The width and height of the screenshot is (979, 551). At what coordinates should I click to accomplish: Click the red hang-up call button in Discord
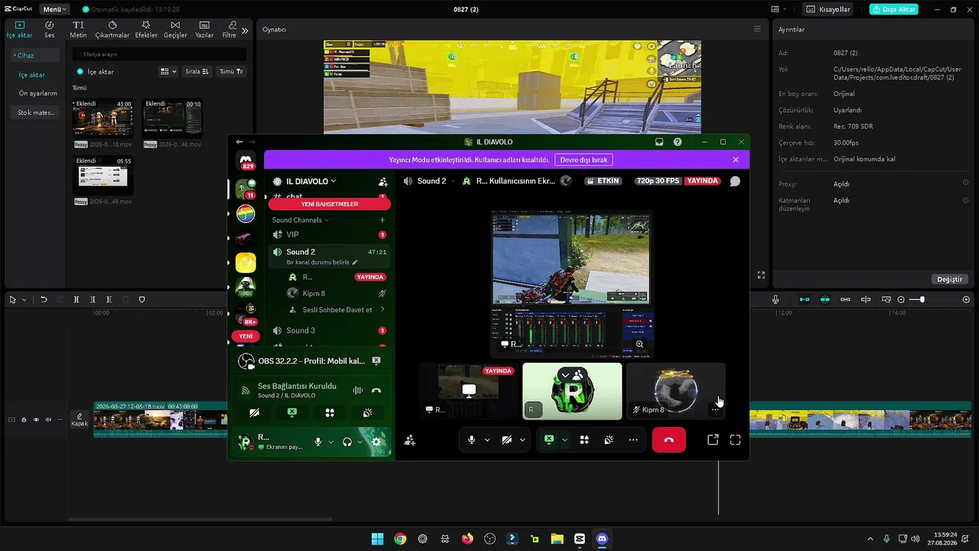668,440
